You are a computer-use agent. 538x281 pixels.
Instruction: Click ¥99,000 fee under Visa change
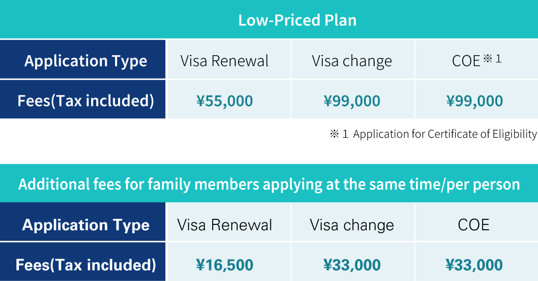pos(352,101)
